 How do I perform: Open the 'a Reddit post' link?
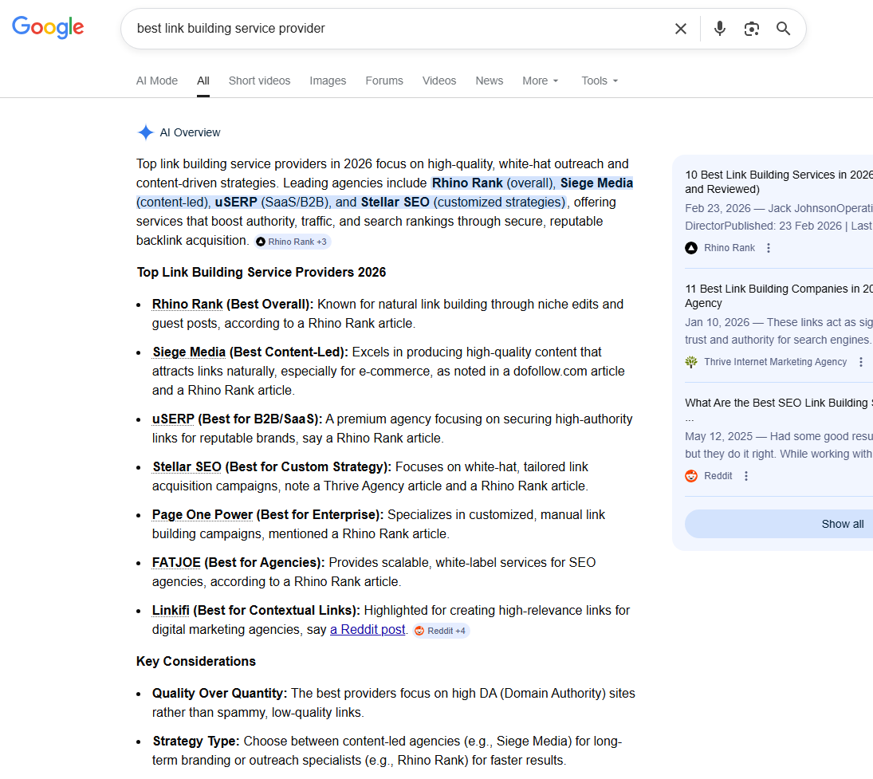(x=368, y=630)
